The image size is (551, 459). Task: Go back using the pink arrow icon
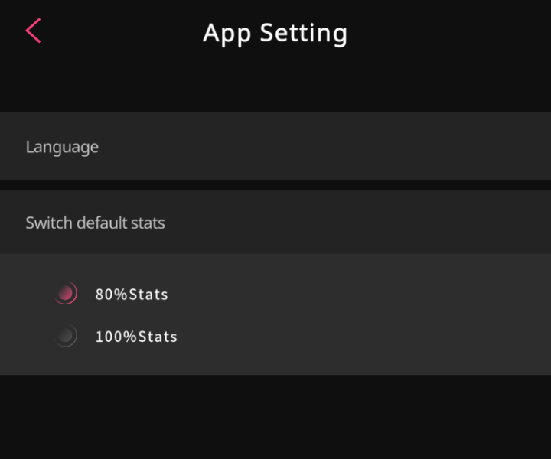[x=34, y=31]
